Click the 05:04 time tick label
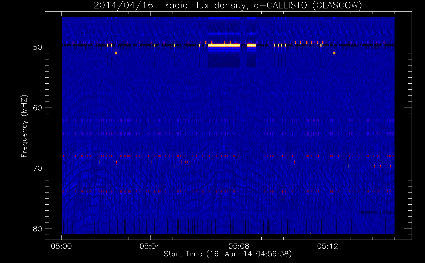The width and height of the screenshot is (425, 263). (150, 246)
